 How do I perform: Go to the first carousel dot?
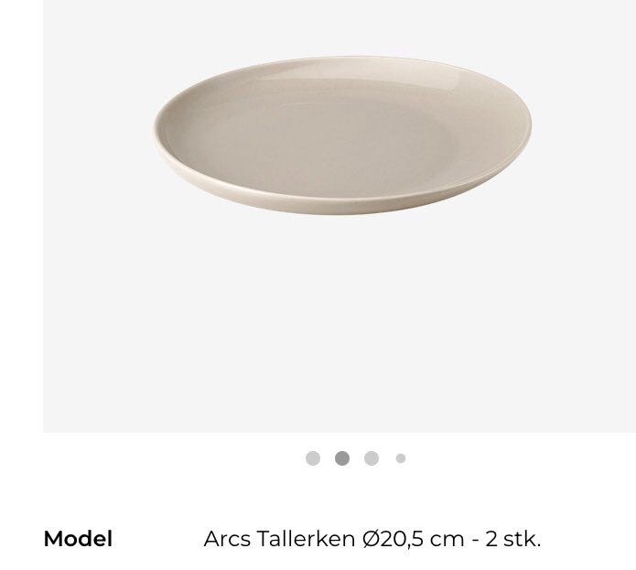coord(313,458)
